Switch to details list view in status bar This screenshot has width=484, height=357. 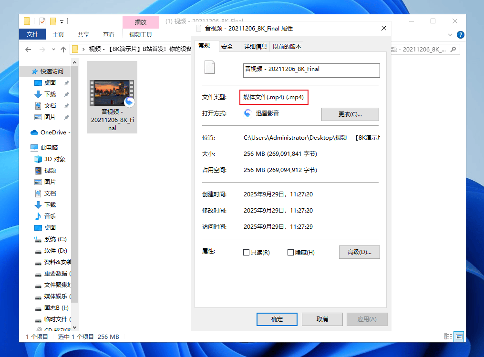point(448,337)
